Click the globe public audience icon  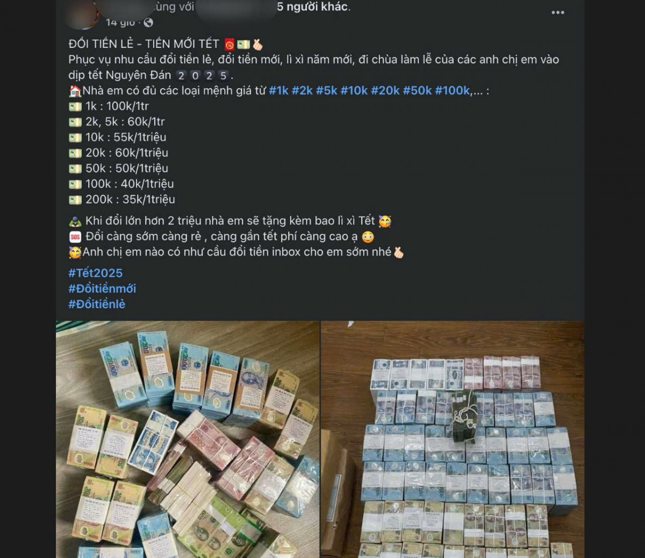coord(148,23)
